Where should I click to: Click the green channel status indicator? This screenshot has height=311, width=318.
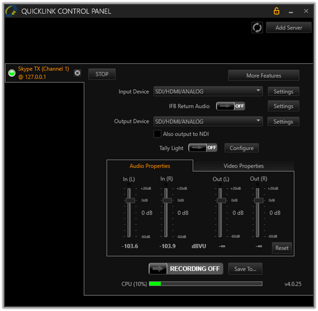click(x=12, y=73)
